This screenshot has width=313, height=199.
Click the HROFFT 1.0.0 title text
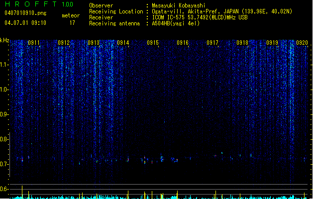[x=39, y=4]
